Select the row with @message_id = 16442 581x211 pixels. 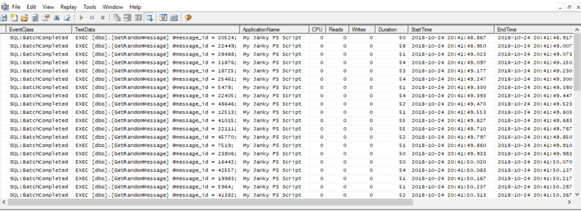[287, 162]
